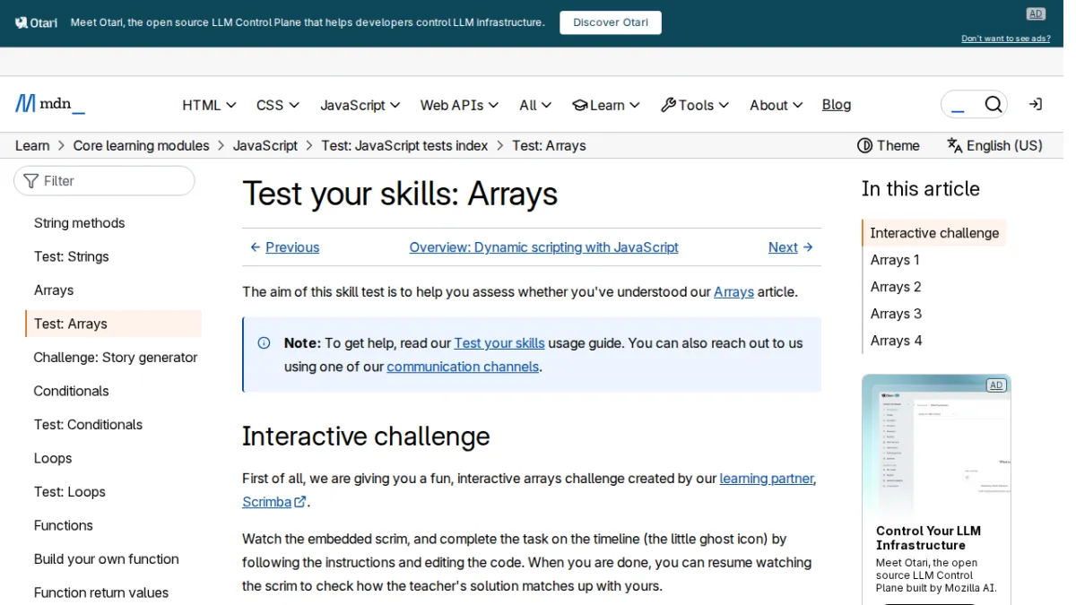Click the log in arrow icon
1076x605 pixels.
pyautogui.click(x=1035, y=105)
